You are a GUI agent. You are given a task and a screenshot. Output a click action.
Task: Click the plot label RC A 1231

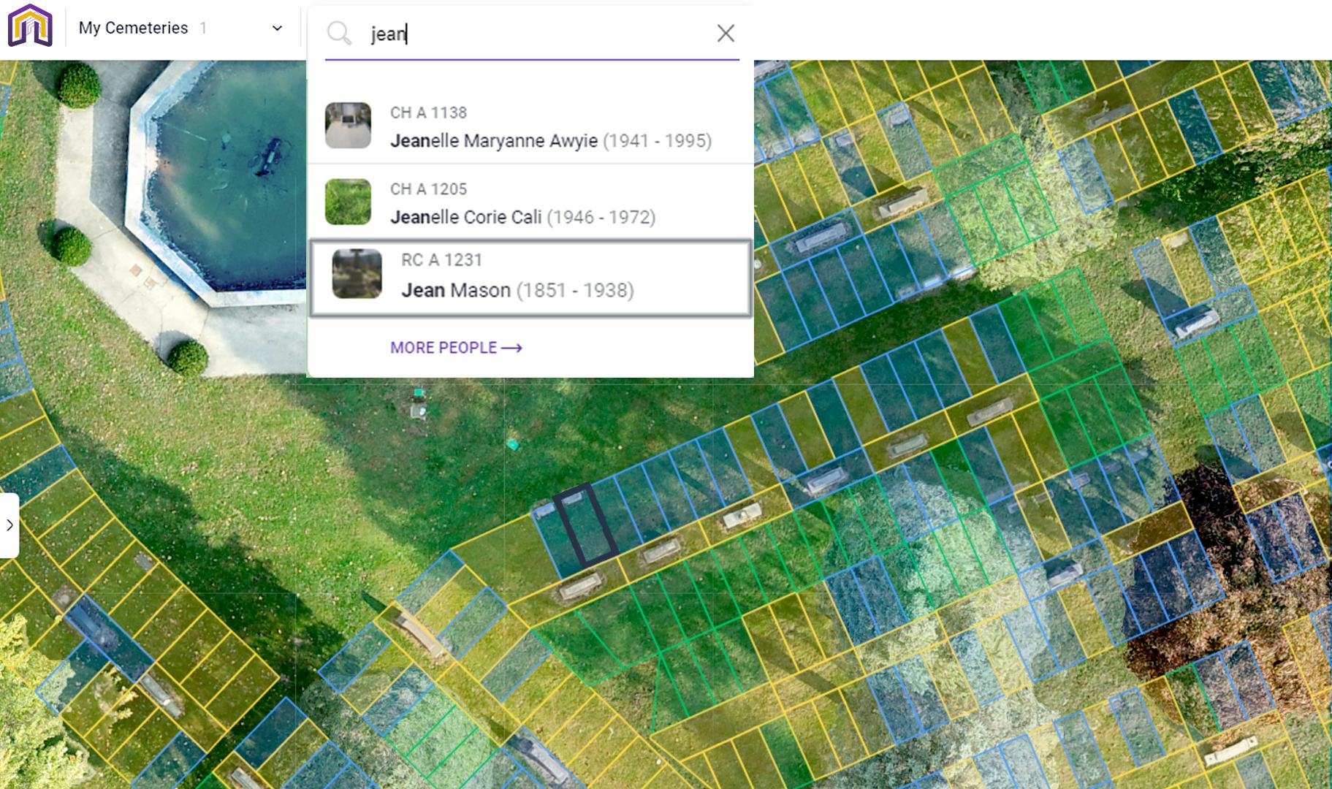pos(441,260)
